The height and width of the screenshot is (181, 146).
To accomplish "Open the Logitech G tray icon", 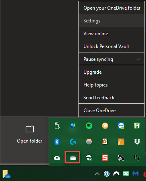I will point(73,142).
